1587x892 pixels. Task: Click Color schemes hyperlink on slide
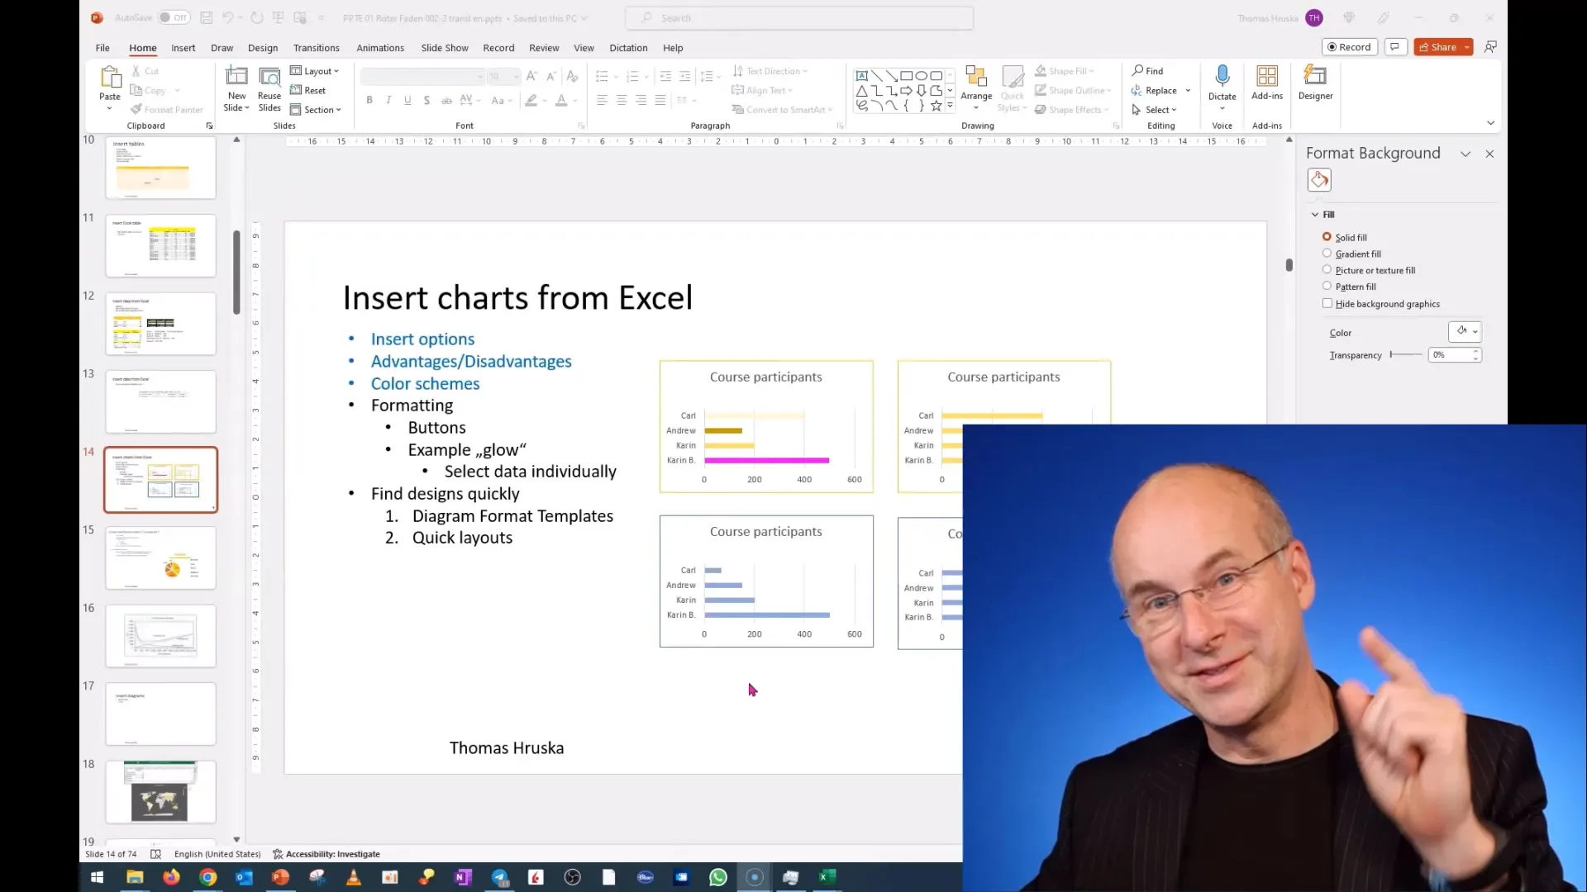click(x=424, y=383)
